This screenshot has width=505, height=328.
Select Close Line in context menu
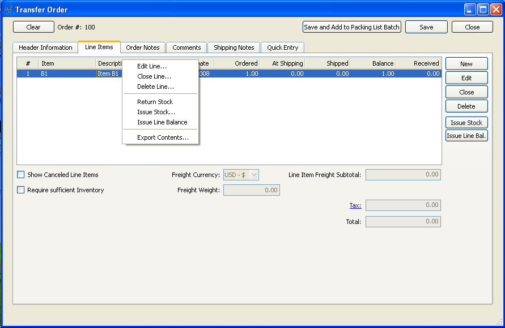154,76
